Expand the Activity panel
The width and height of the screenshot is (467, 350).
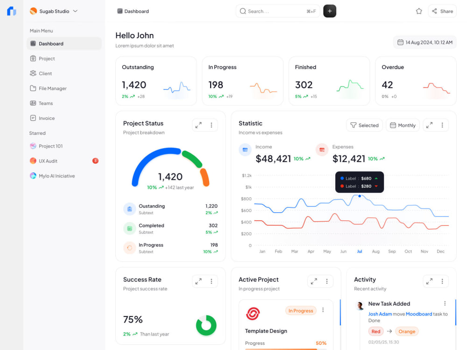coord(429,281)
